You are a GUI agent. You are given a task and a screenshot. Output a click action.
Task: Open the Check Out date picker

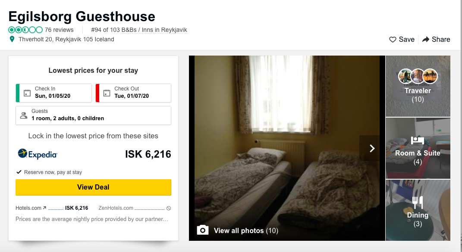coord(133,93)
